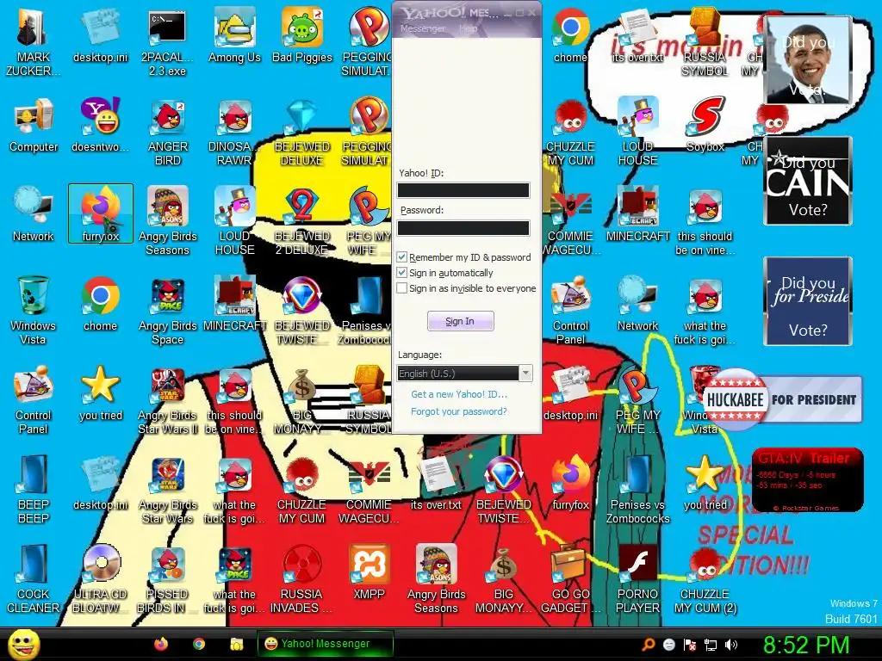Open the Among Us desktop shortcut
This screenshot has width=882, height=661.
coord(234,34)
